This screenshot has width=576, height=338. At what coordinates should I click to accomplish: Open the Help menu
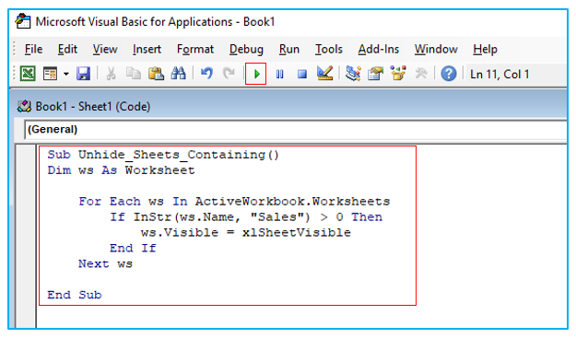(485, 49)
